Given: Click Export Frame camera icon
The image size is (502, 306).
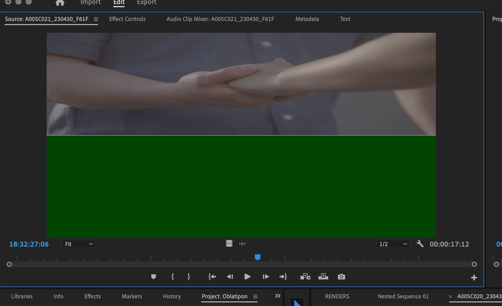Looking at the screenshot, I should click(x=341, y=277).
